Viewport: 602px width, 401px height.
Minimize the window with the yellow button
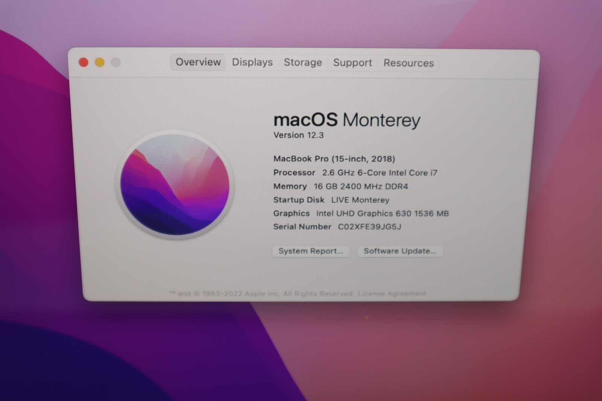(100, 62)
